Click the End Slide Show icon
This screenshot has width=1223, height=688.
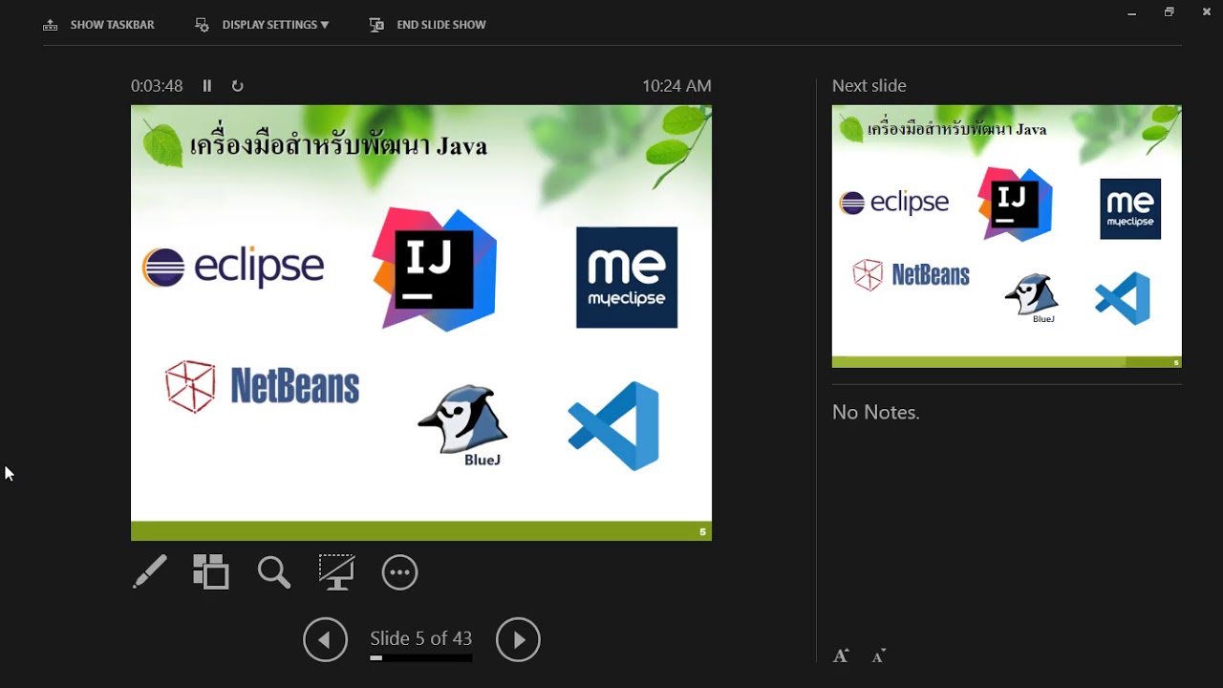[376, 25]
